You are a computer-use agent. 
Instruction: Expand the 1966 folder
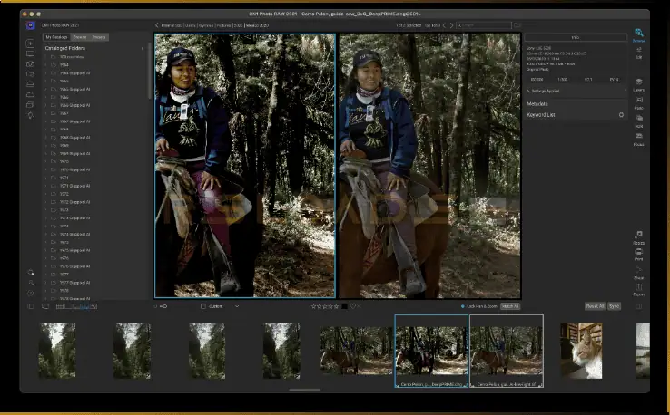click(x=45, y=97)
